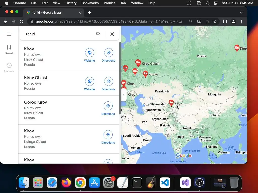
Task: Open Chrome's three-dot menu
Action: pyautogui.click(x=241, y=21)
